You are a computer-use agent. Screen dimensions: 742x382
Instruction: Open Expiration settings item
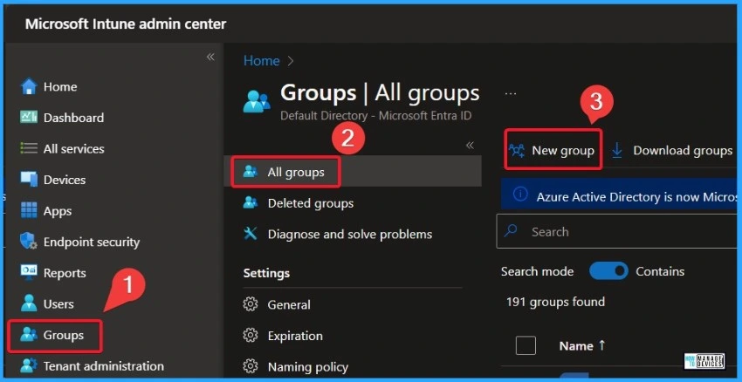(x=295, y=336)
